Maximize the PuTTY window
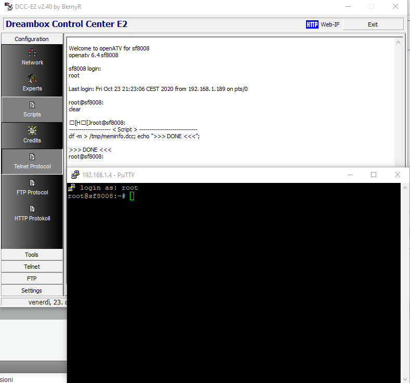This screenshot has width=410, height=383. [374, 175]
